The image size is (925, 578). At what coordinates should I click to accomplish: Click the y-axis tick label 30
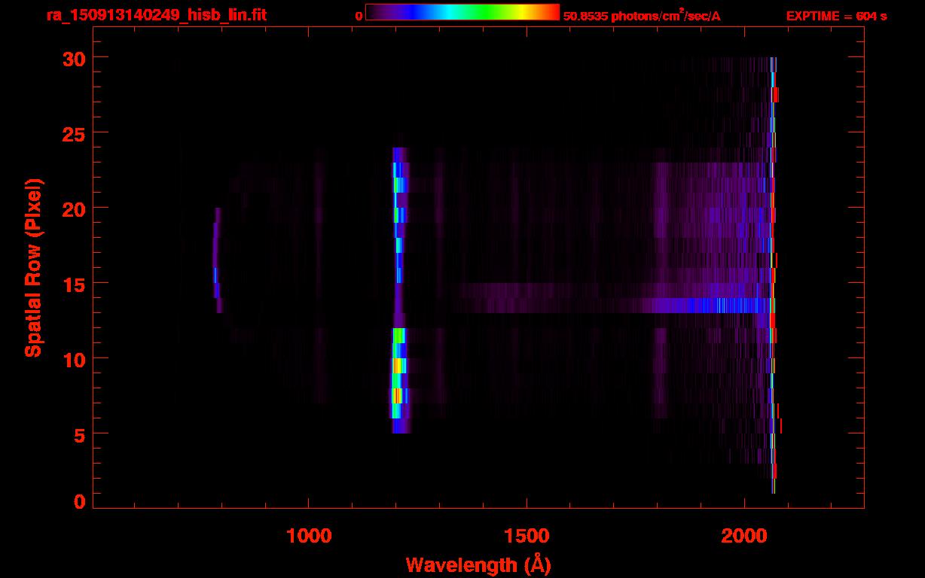point(73,58)
